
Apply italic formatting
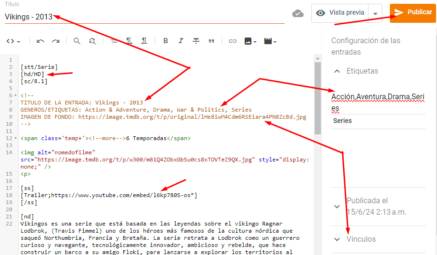[181, 41]
